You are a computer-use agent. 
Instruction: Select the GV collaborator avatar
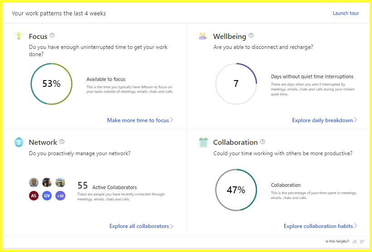[x=47, y=196]
